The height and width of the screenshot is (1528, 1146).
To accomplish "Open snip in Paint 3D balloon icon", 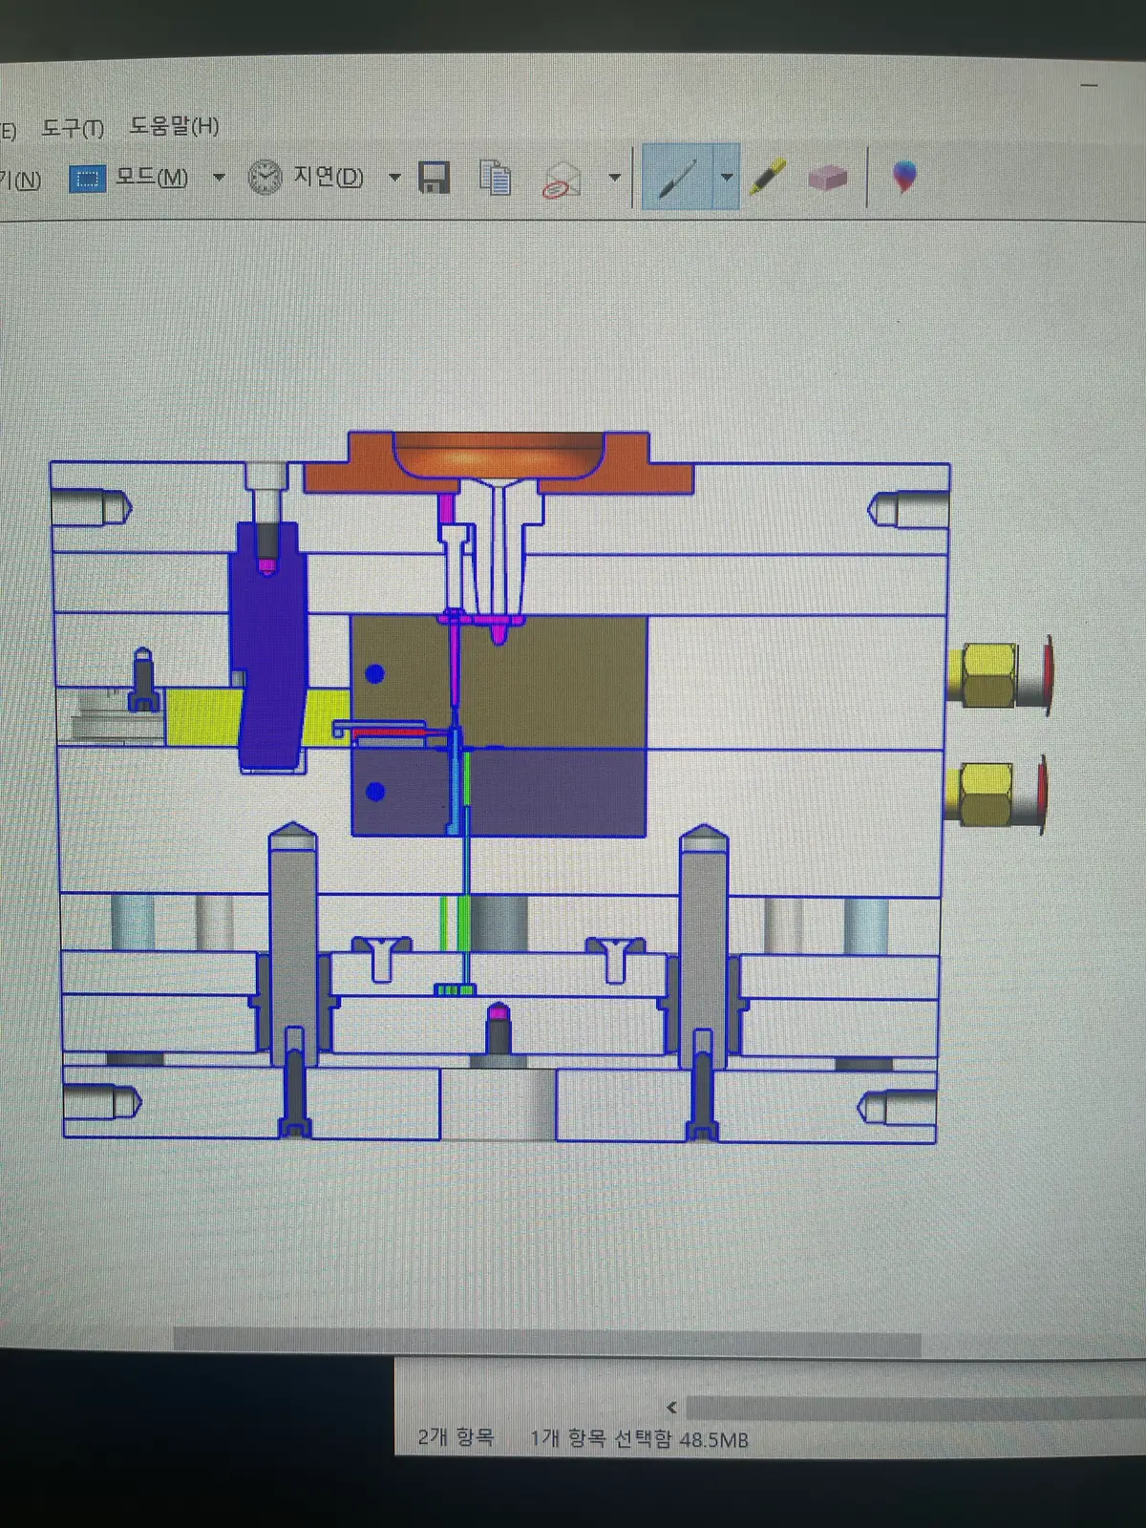I will (x=903, y=177).
